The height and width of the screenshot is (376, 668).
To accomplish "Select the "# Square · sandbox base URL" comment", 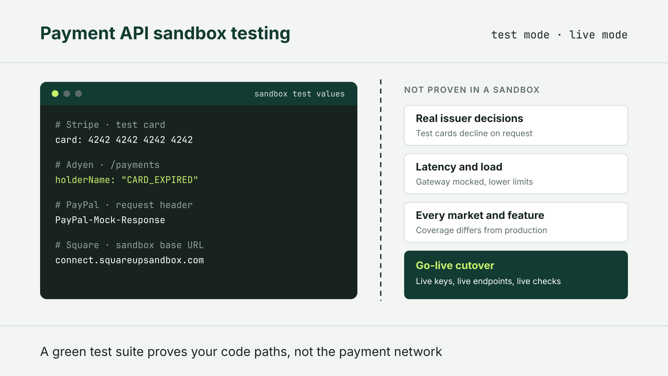I will click(x=129, y=245).
